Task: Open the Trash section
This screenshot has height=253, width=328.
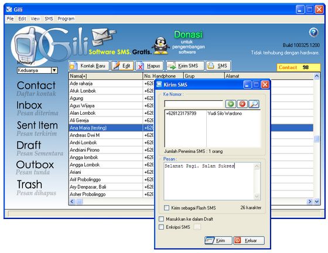Action: pyautogui.click(x=29, y=184)
